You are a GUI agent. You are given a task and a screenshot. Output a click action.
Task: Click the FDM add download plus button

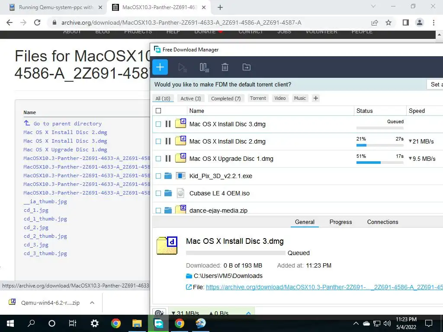coord(160,67)
